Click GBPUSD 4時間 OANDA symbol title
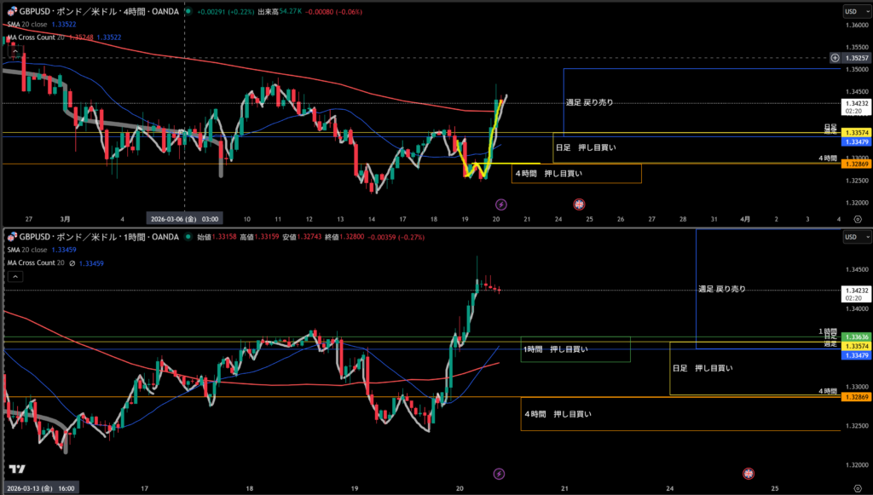Image resolution: width=873 pixels, height=495 pixels. pos(98,11)
